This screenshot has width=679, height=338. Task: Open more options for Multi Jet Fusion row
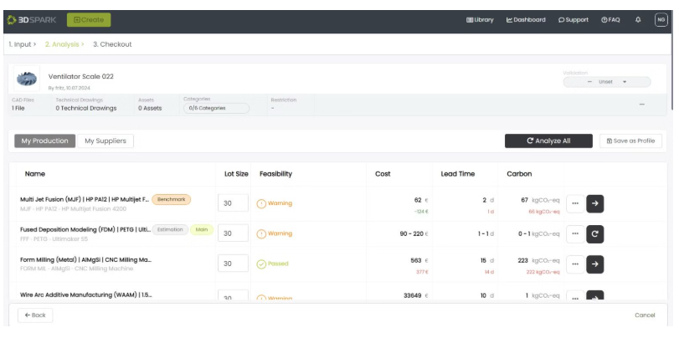(574, 202)
